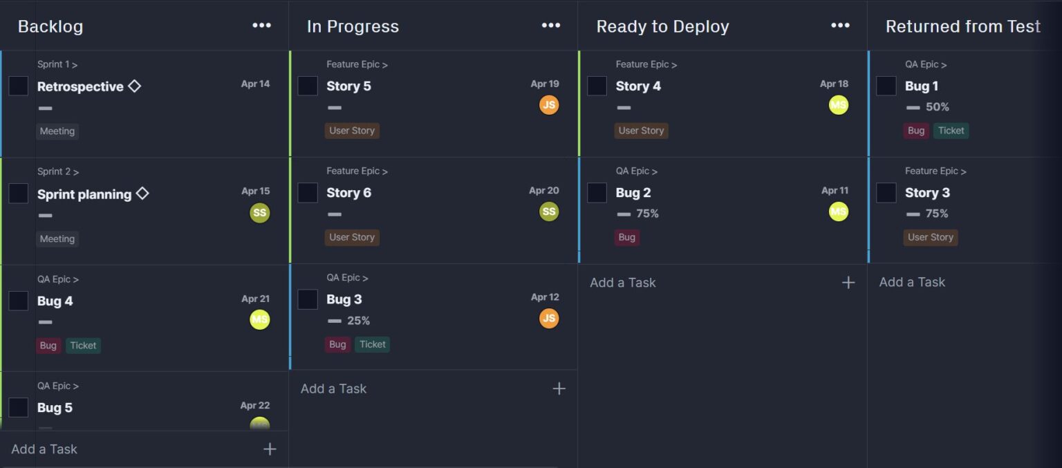
Task: Open the Ready to Deploy column menu
Action: click(839, 26)
